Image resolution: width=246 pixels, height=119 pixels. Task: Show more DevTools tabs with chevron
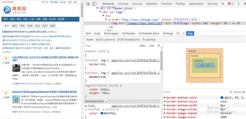click(x=223, y=4)
